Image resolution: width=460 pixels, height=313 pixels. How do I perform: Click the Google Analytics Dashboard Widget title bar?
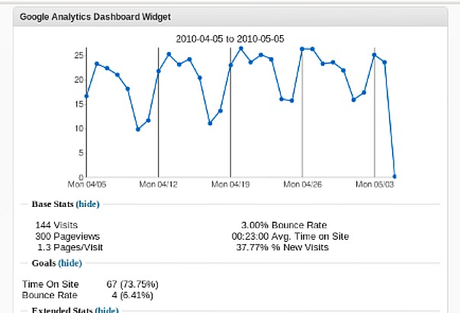[230, 17]
